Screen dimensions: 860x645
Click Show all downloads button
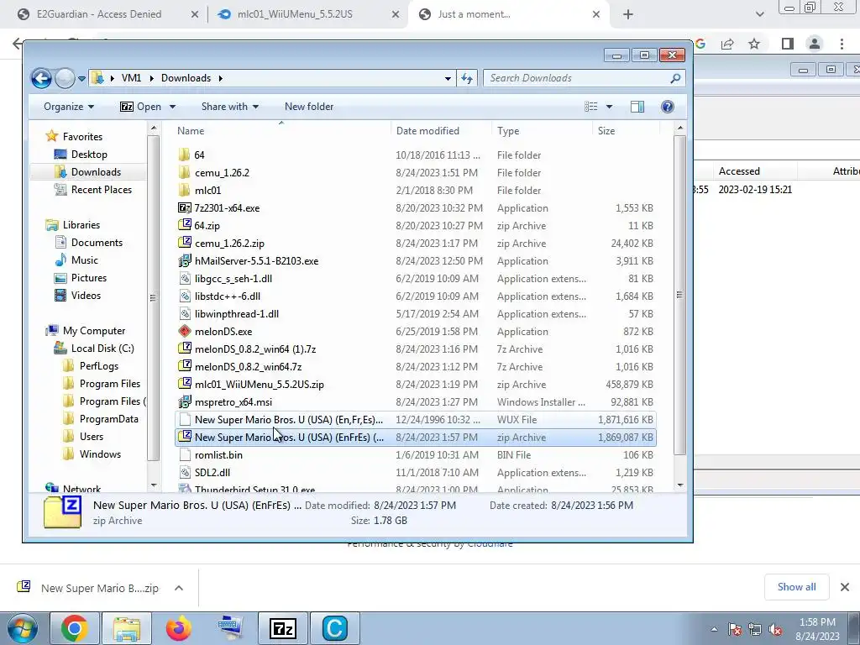point(796,587)
